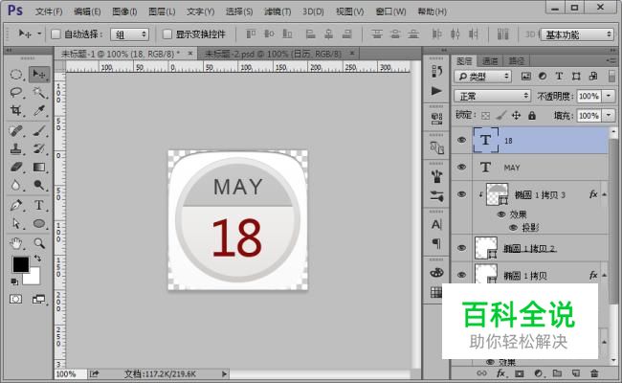This screenshot has width=622, height=383.
Task: Select the Path Selection tool
Action: 16,223
